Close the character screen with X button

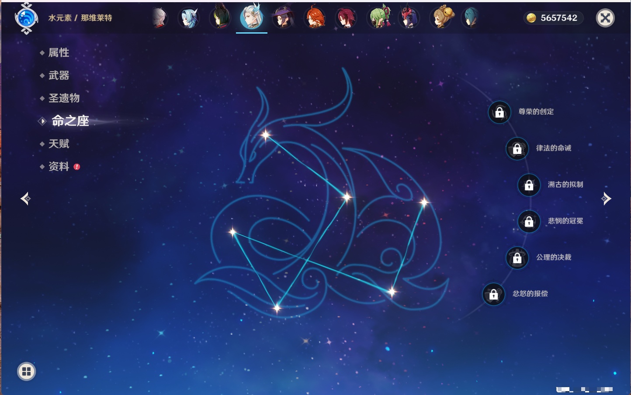pos(605,18)
